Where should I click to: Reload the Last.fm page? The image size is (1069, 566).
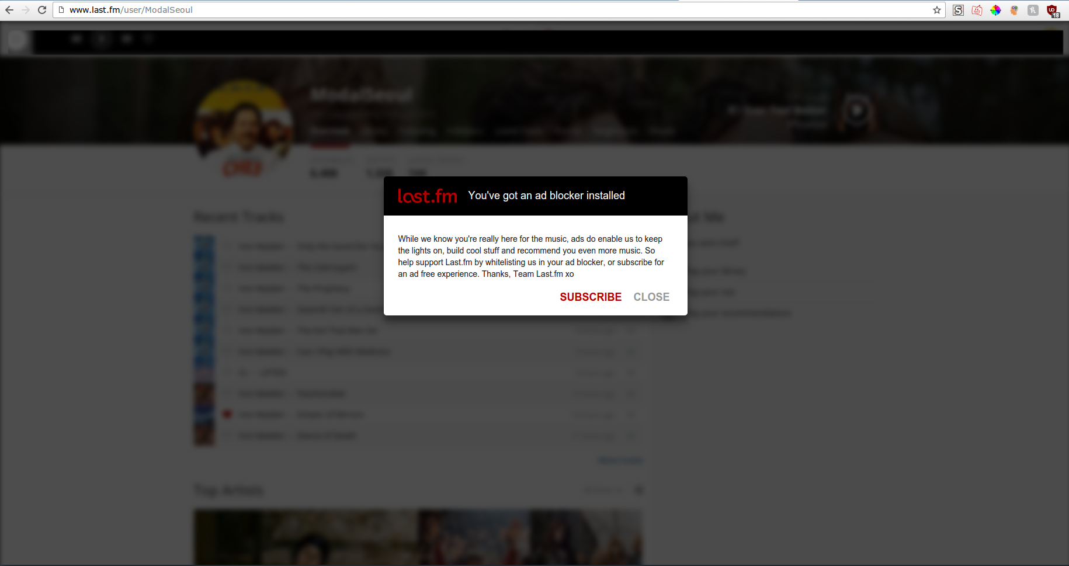click(42, 10)
